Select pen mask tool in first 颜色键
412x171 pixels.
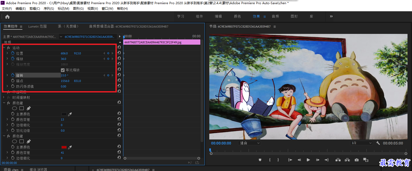28,108
